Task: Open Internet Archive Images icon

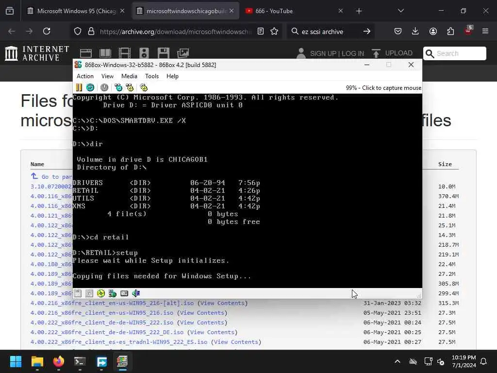Action: pyautogui.click(x=183, y=53)
